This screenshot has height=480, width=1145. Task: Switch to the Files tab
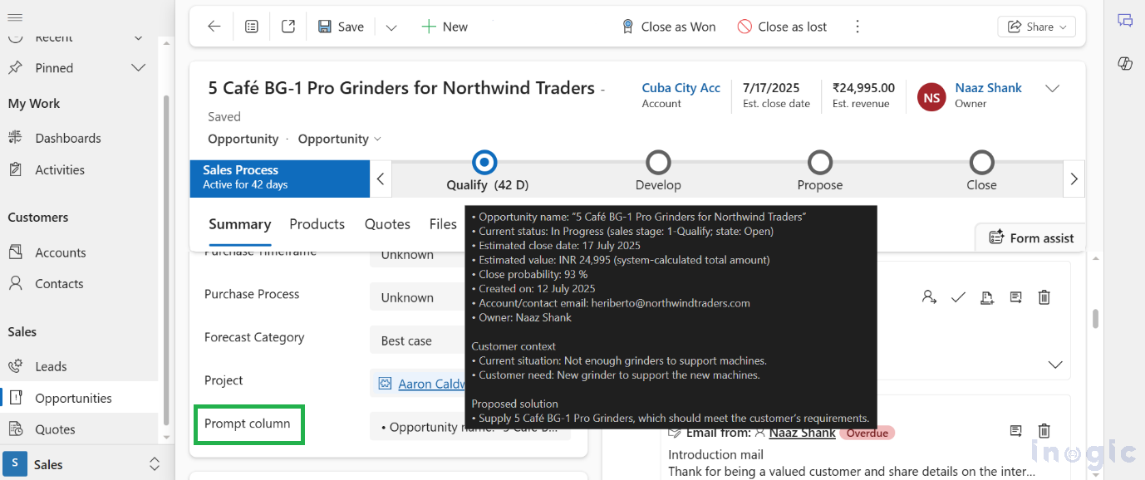tap(443, 224)
